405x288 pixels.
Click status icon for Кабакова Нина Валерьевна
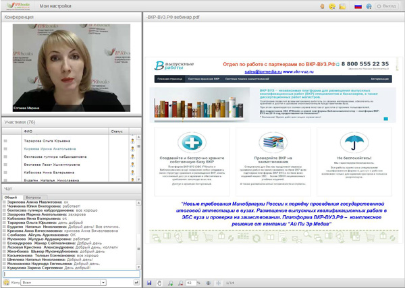pos(132,173)
